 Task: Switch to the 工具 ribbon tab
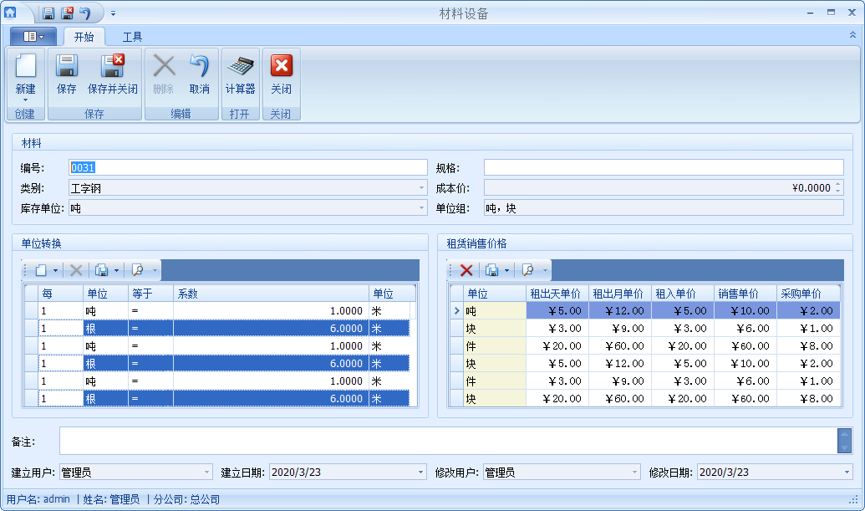click(x=132, y=37)
